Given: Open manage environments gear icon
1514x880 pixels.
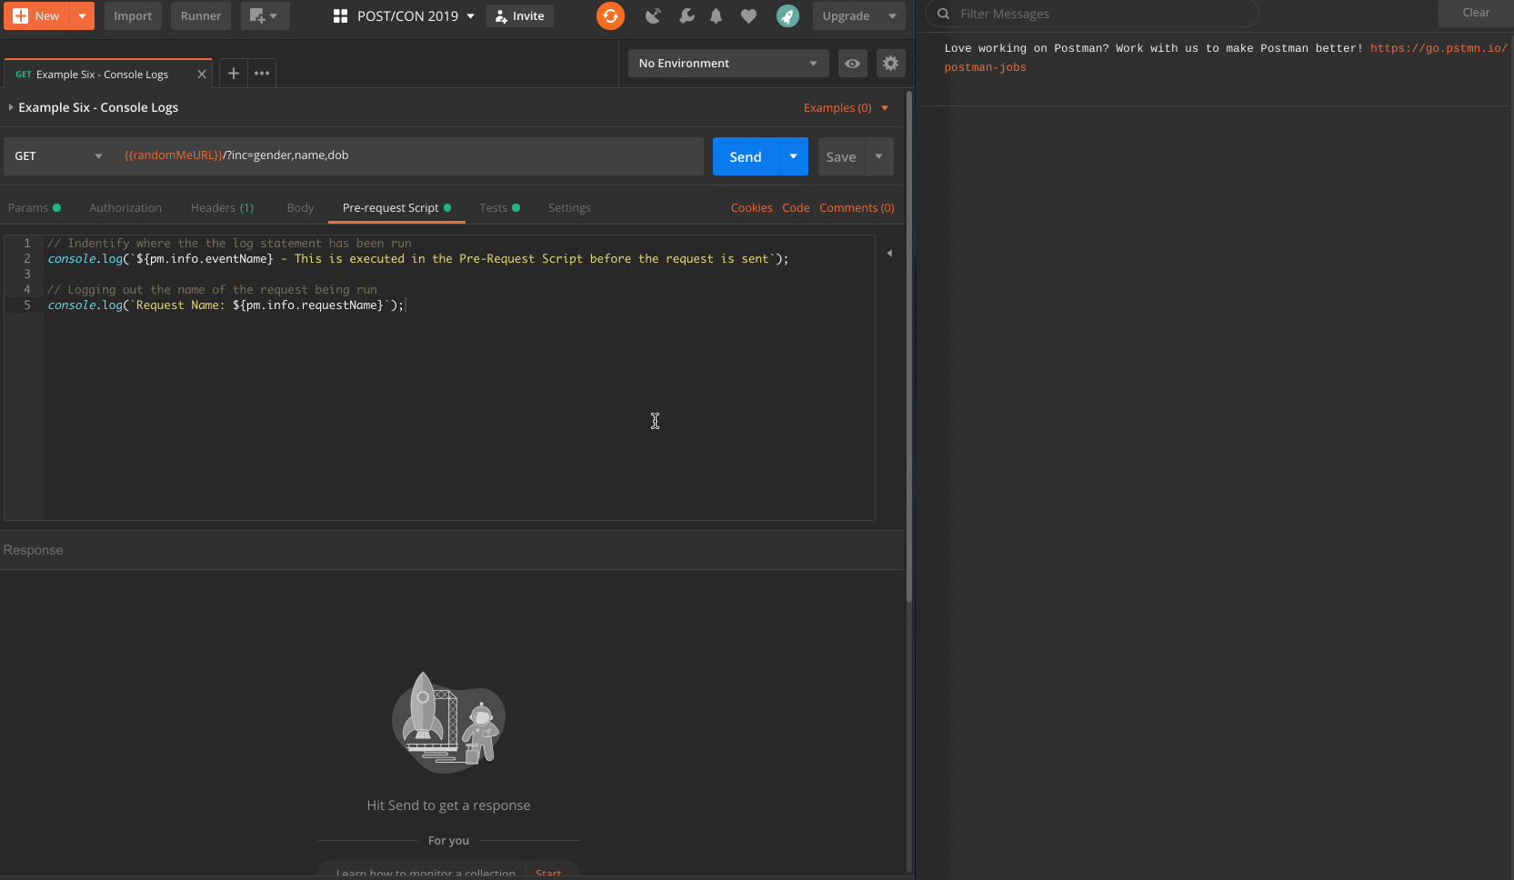Looking at the screenshot, I should (x=890, y=63).
